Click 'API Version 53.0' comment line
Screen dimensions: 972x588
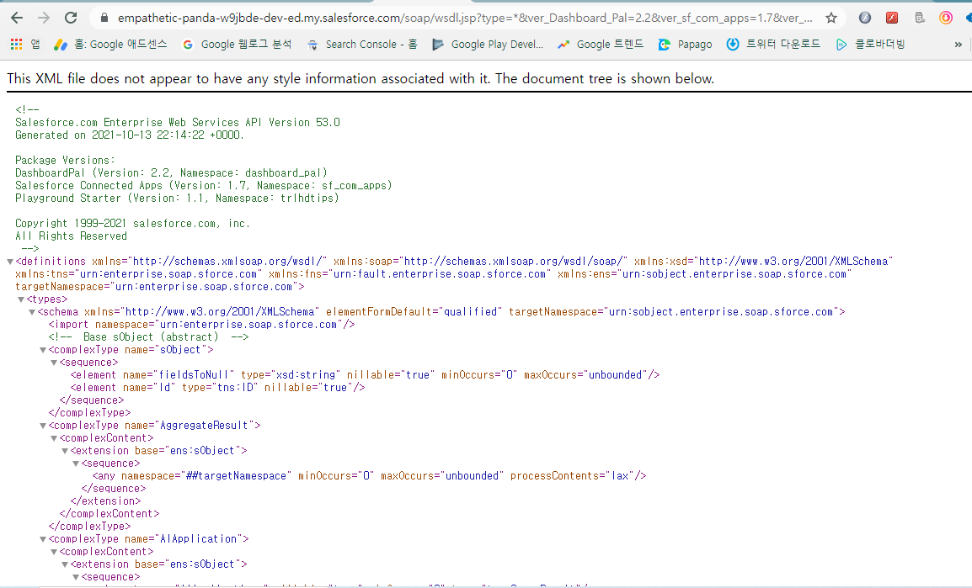[177, 123]
